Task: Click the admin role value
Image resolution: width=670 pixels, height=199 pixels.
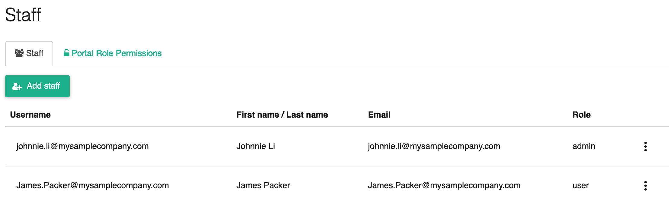Action: point(584,146)
